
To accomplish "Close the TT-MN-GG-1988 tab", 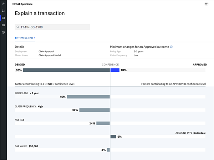I will click(x=35, y=38).
